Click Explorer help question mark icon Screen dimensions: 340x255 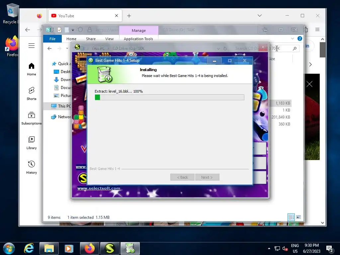(x=300, y=39)
